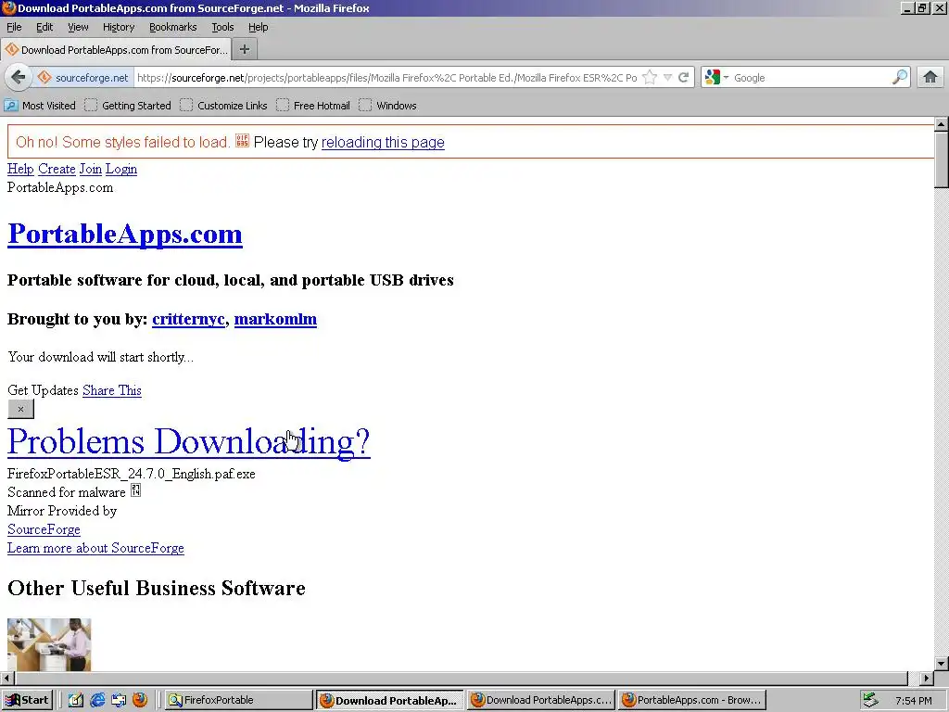Go to the Home page icon
Viewport: 949px width, 712px height.
(x=930, y=78)
